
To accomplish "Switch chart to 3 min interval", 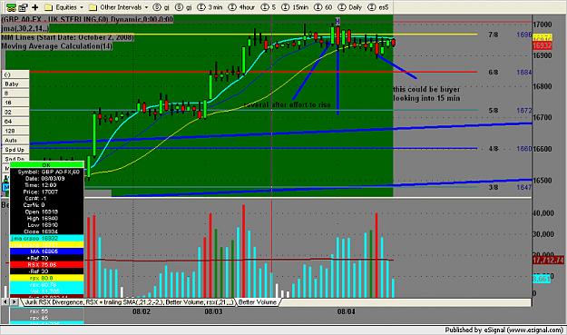I will point(210,7).
